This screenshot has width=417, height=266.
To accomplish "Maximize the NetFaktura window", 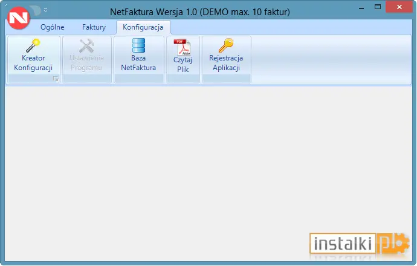I will pos(377,7).
